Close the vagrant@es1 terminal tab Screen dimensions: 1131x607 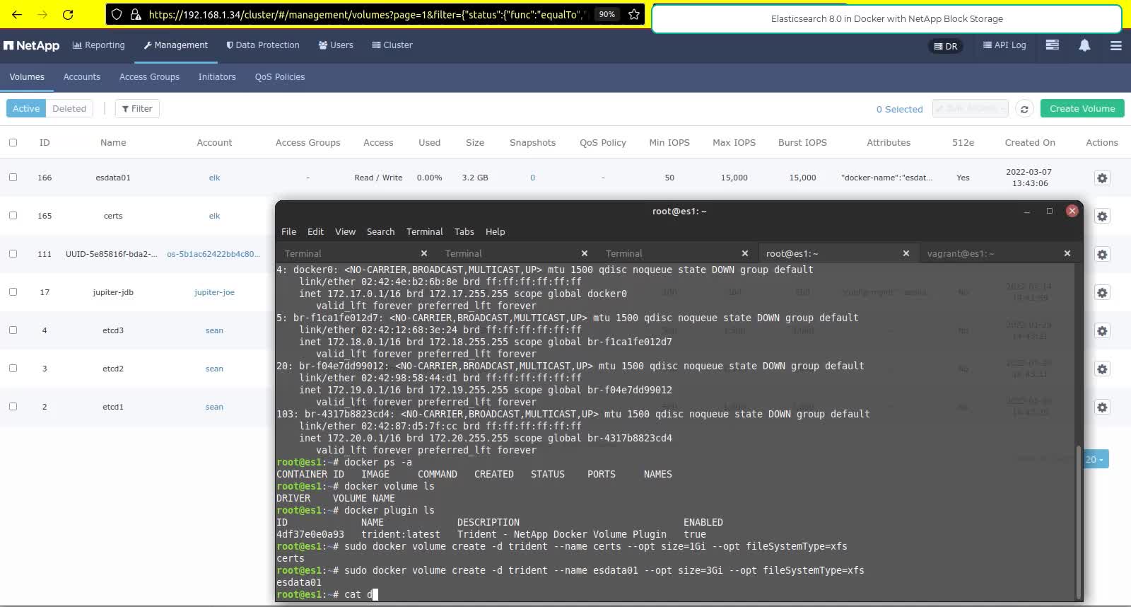click(1067, 253)
